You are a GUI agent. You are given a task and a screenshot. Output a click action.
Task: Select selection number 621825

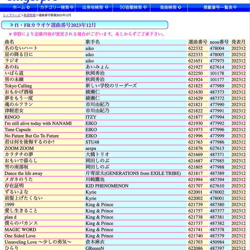(x=195, y=86)
